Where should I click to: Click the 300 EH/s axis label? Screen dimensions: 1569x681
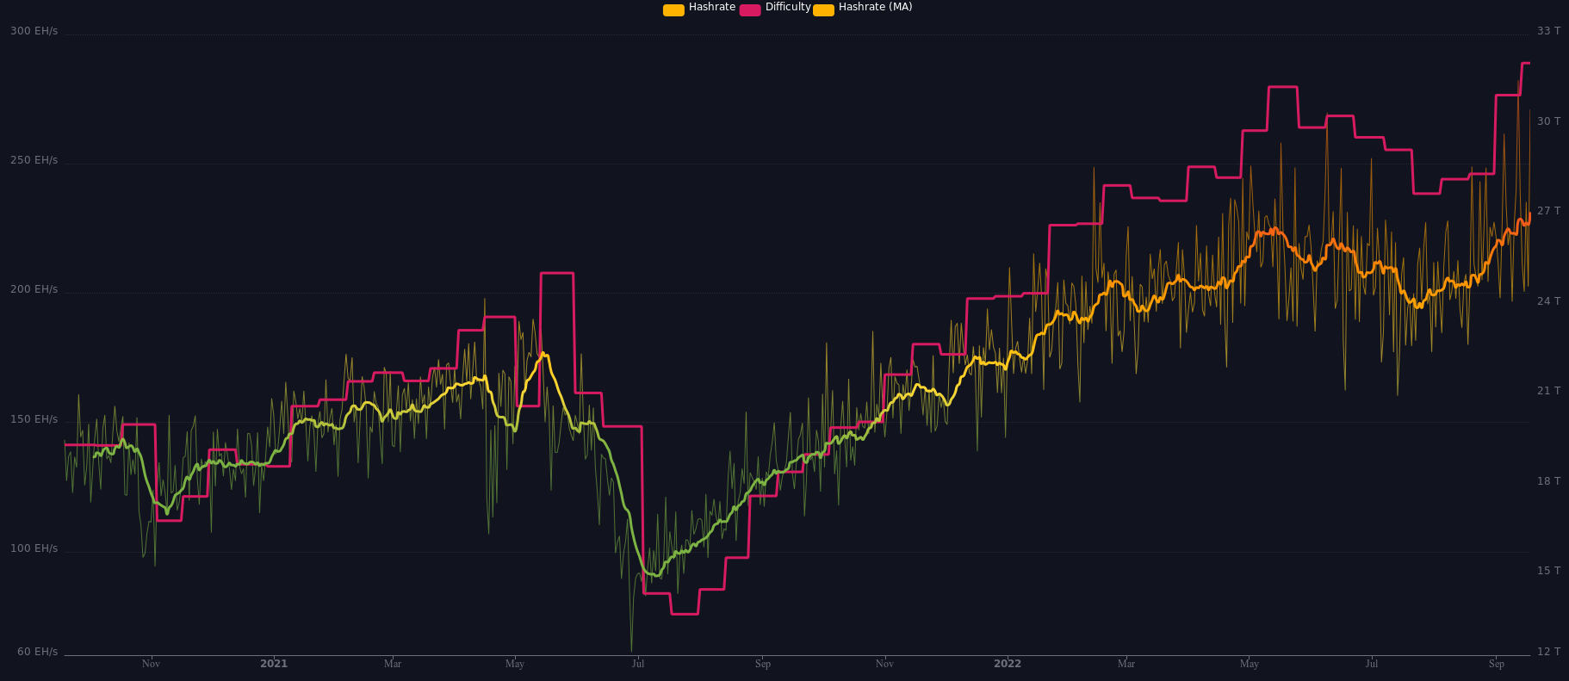(x=34, y=31)
